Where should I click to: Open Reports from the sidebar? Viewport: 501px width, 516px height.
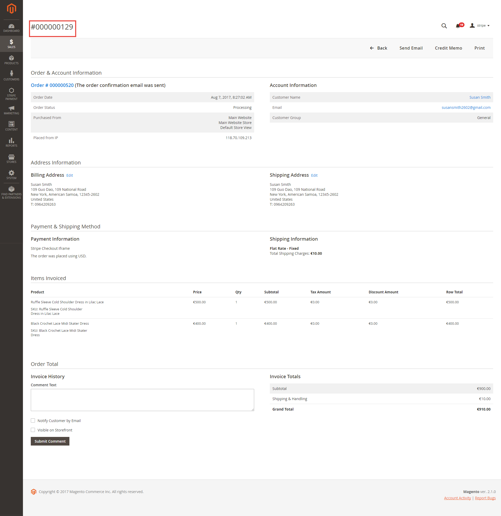tap(11, 142)
